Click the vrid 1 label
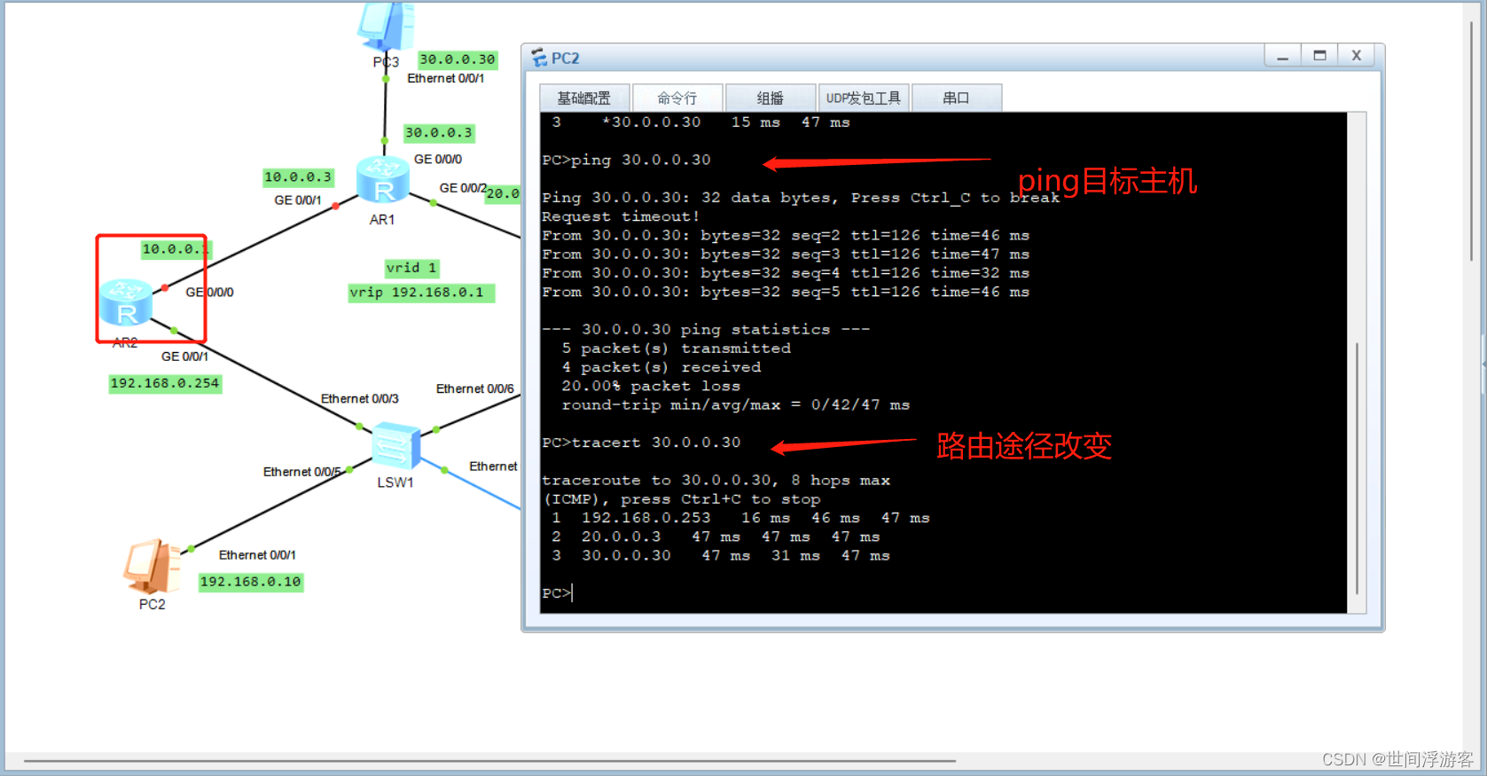This screenshot has width=1487, height=776. pyautogui.click(x=411, y=268)
